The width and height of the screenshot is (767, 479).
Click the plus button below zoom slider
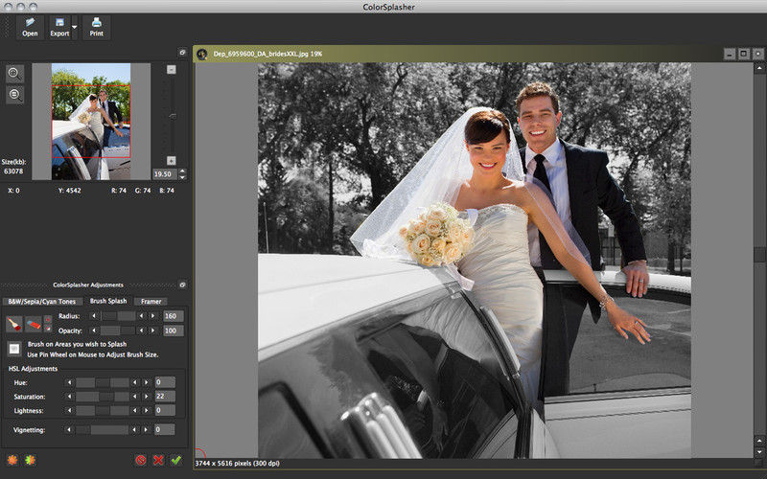[x=172, y=161]
